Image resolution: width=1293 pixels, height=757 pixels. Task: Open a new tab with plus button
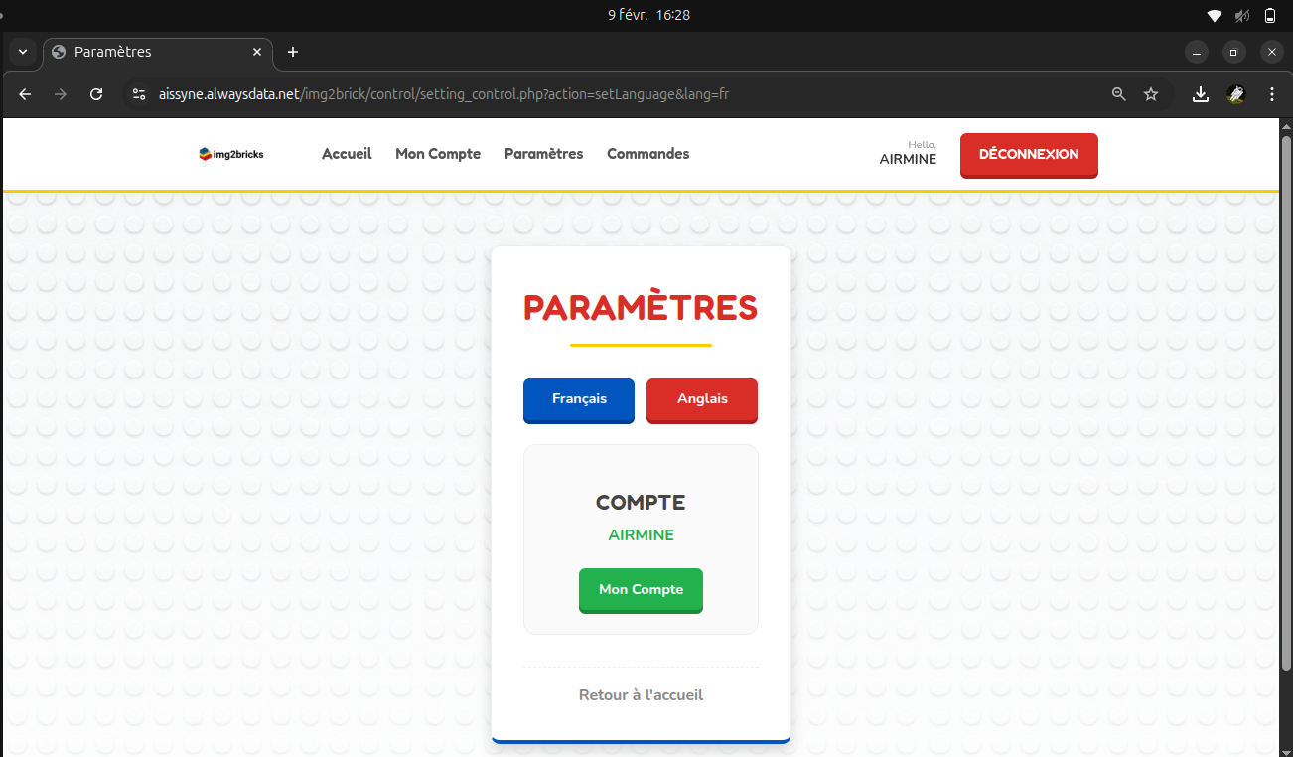[x=293, y=52]
